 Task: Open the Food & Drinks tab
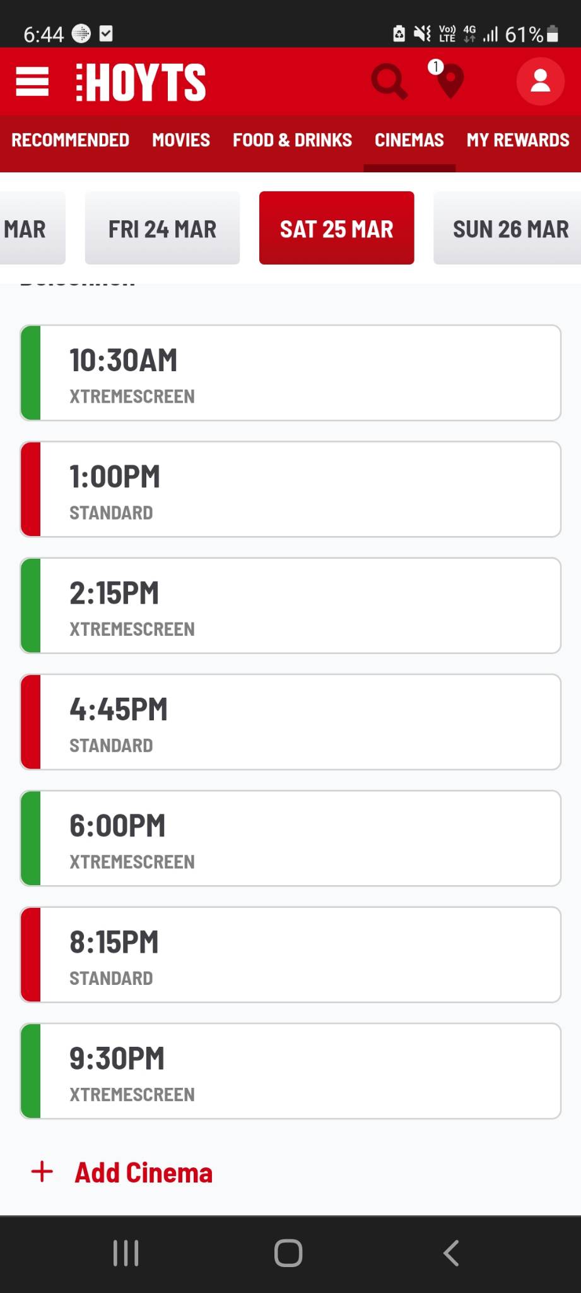[292, 140]
